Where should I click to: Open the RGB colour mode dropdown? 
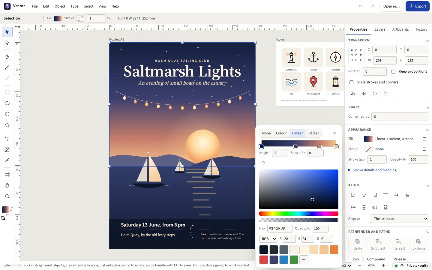[x=268, y=239]
